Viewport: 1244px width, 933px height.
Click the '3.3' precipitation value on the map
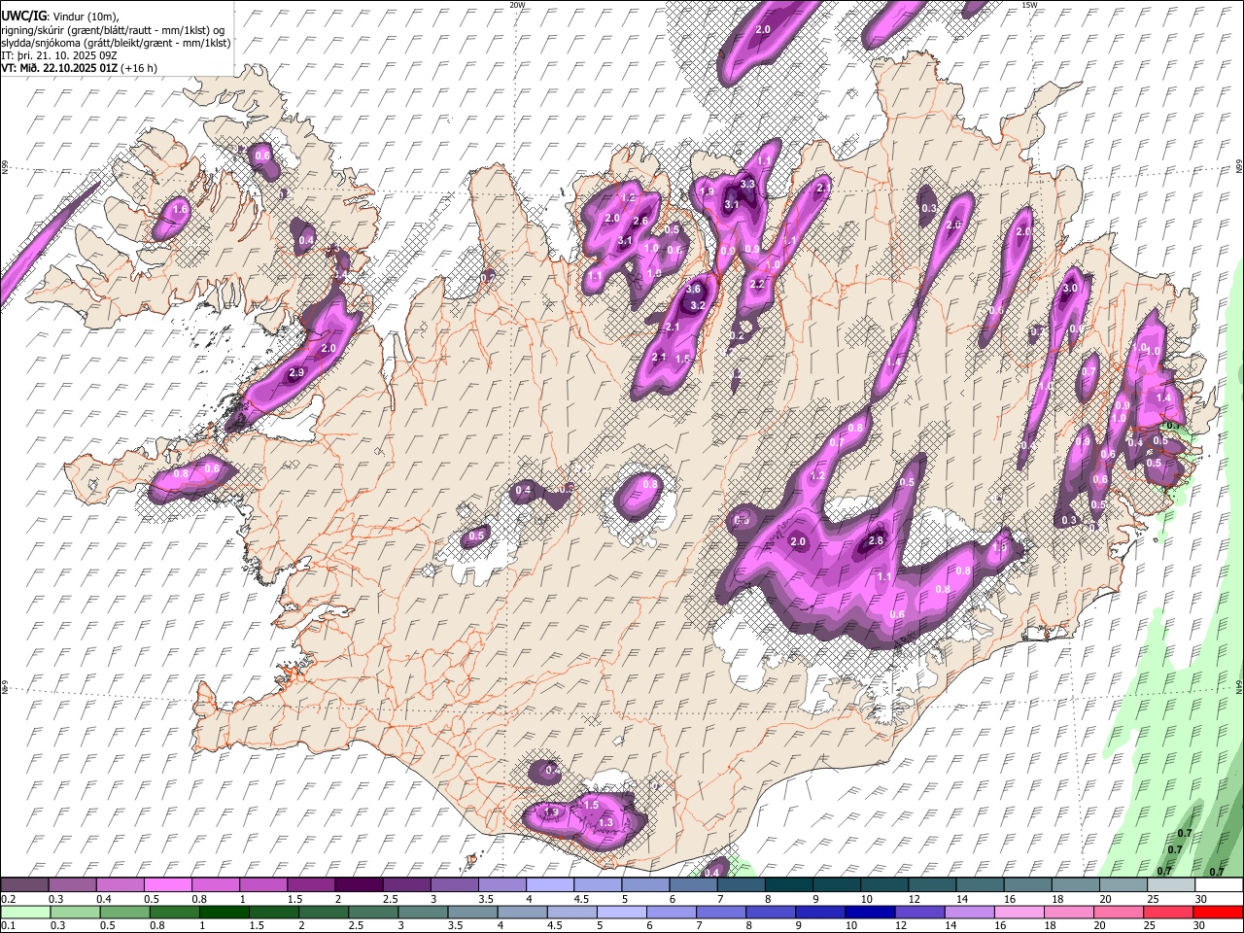(x=747, y=184)
